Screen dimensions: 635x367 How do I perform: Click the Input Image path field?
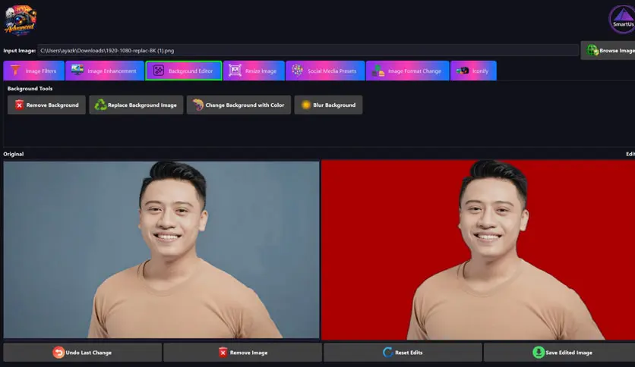[x=308, y=51]
